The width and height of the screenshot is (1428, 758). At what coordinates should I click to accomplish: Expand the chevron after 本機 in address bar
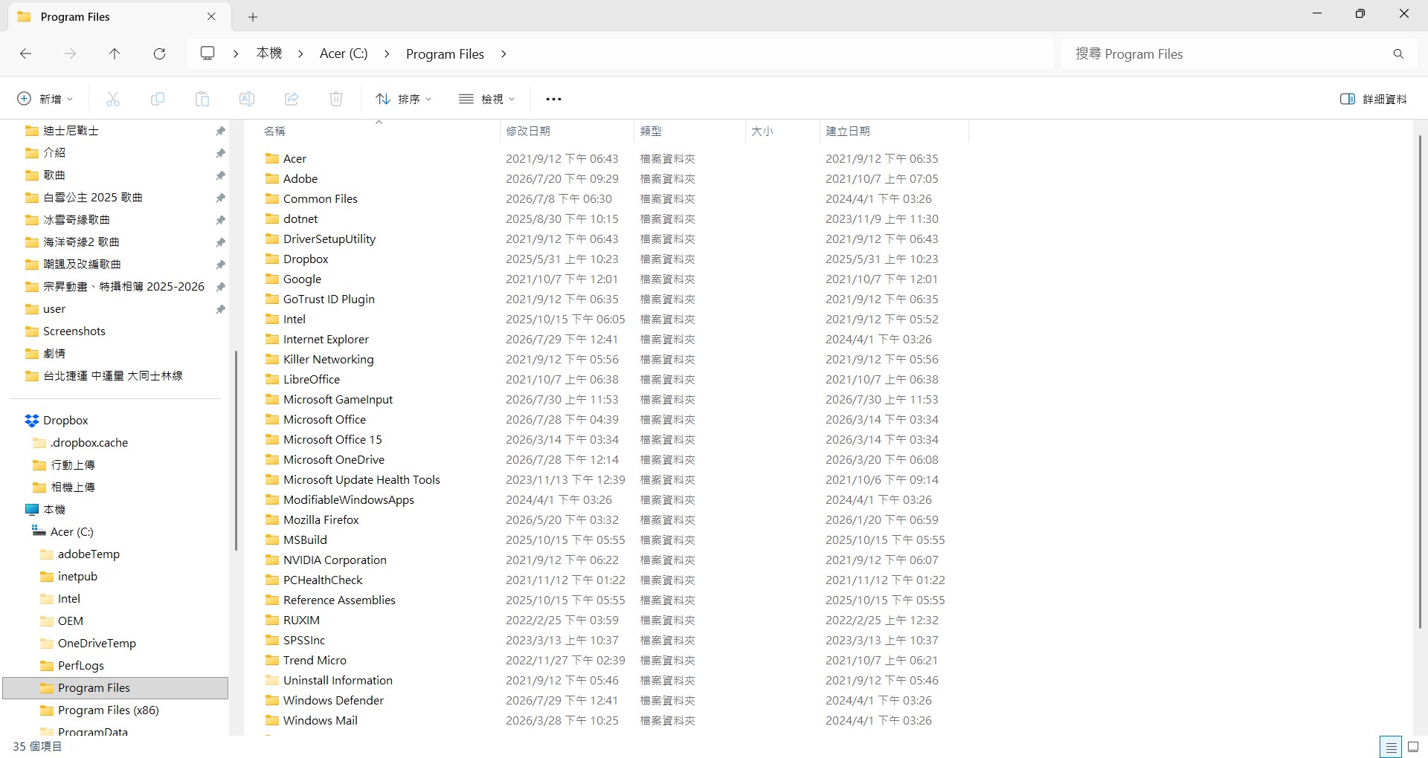tap(300, 54)
